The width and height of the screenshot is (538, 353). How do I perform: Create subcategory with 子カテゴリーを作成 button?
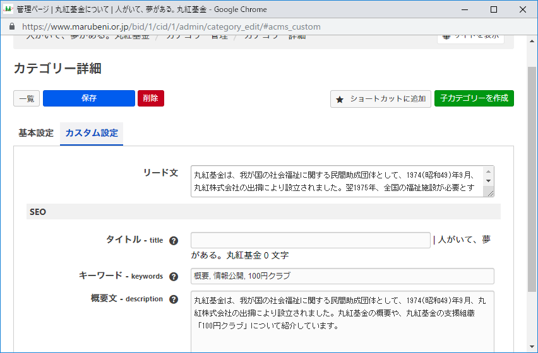click(474, 98)
